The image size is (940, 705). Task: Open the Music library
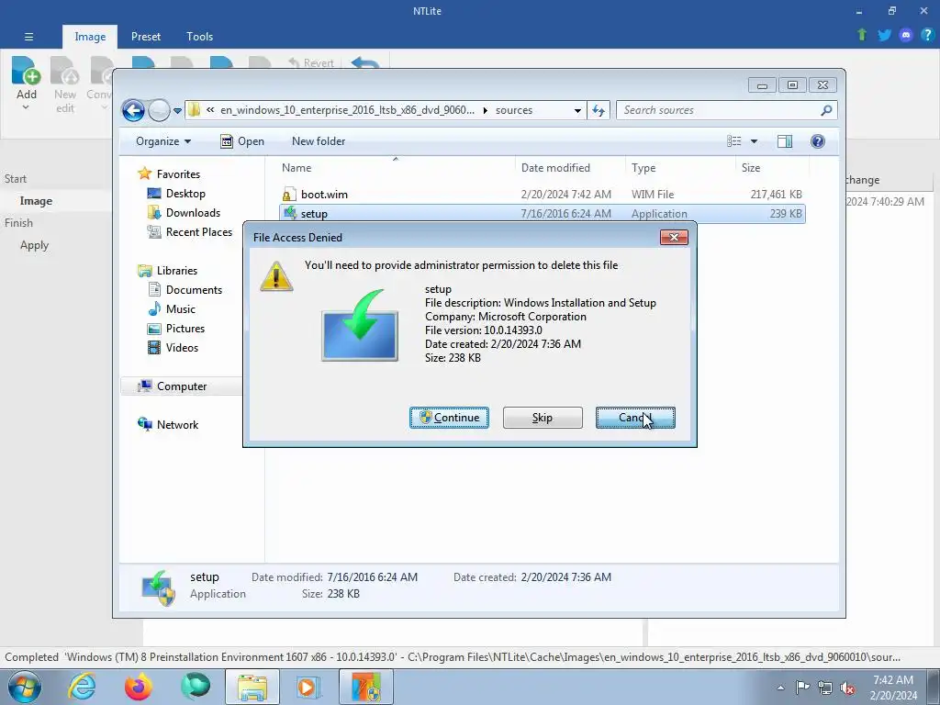(x=181, y=308)
